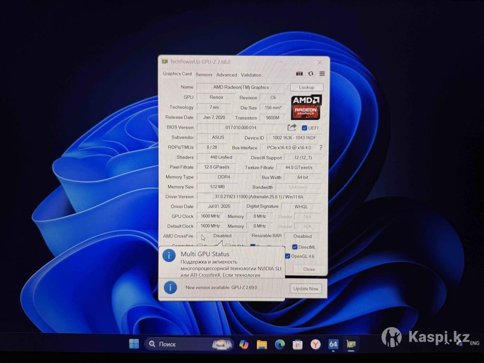Screen dimensions: 484x363
Task: Click the Windows Start button
Action: (x=134, y=344)
